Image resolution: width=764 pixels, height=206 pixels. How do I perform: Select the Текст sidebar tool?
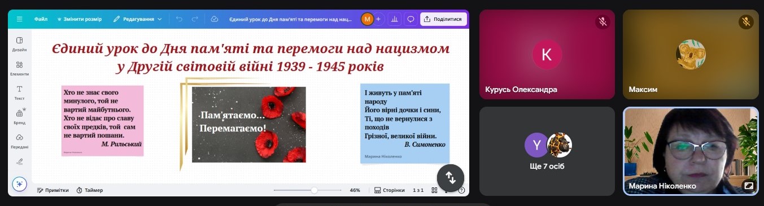click(x=20, y=93)
